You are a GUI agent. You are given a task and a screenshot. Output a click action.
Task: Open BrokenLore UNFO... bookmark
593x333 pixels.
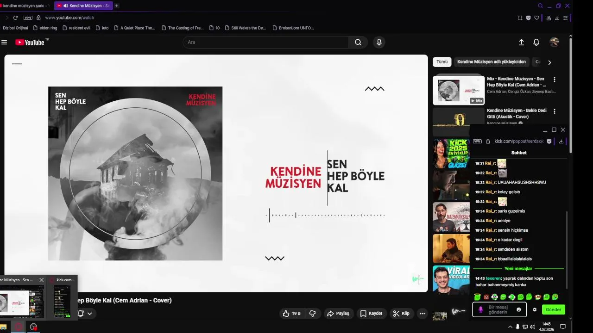tap(294, 28)
